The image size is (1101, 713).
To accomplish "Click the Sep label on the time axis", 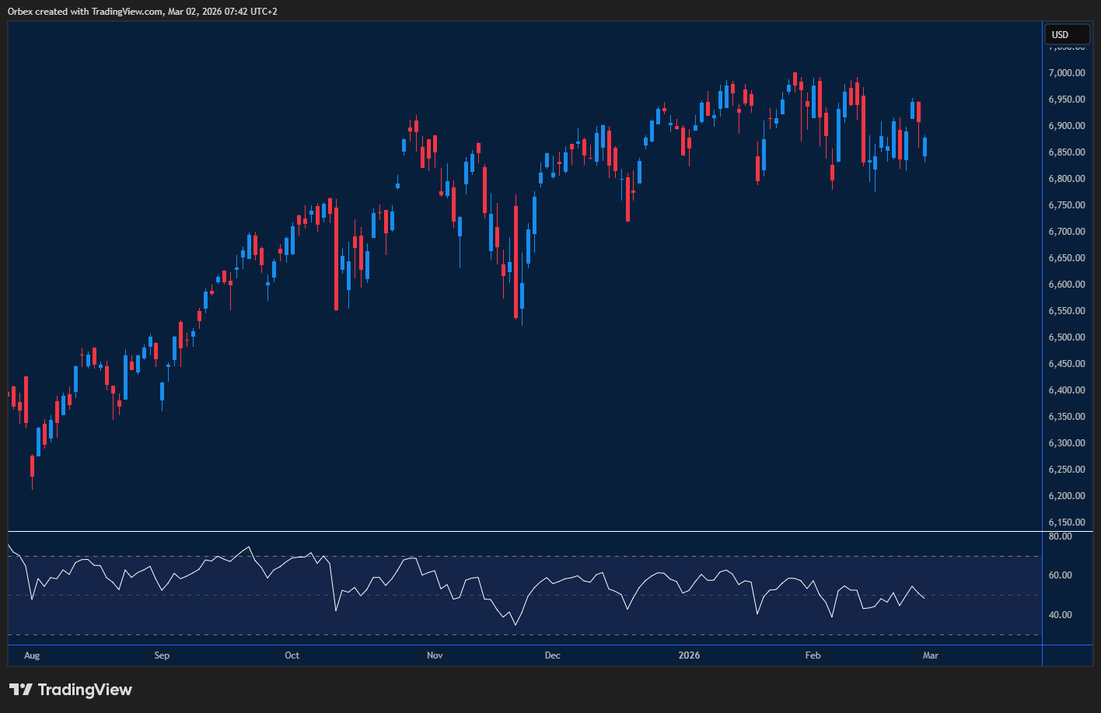I will [162, 655].
